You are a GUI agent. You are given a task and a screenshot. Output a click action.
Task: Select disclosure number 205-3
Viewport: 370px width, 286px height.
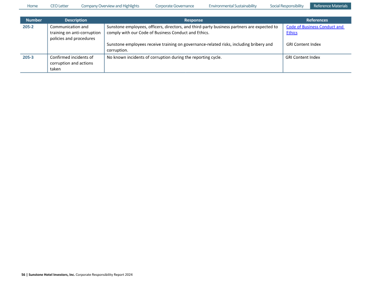point(28,57)
